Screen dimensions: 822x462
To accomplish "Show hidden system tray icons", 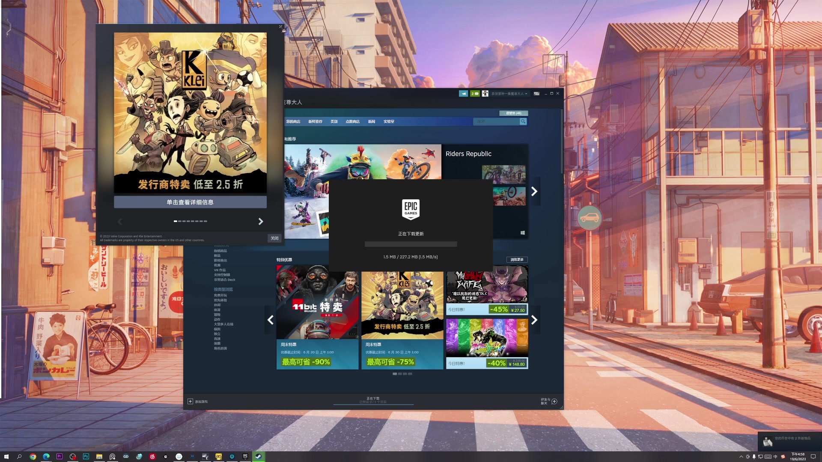I will [x=741, y=456].
